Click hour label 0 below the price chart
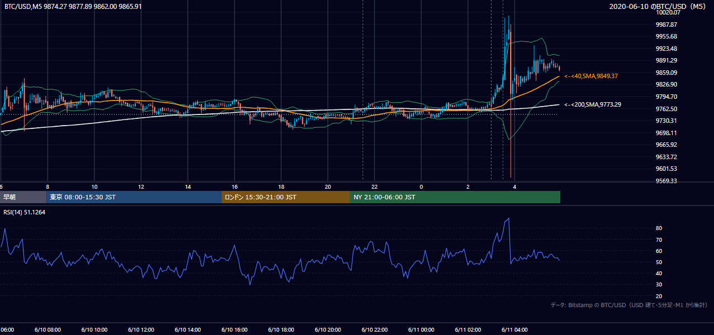Viewport: 714px width, 335px height. [x=421, y=186]
